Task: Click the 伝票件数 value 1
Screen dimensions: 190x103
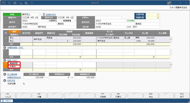Action: point(153,14)
